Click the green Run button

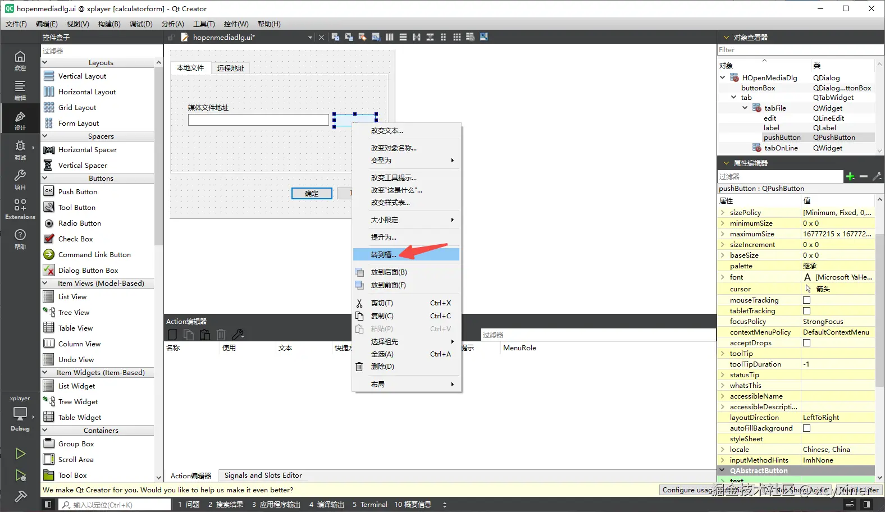pyautogui.click(x=20, y=454)
